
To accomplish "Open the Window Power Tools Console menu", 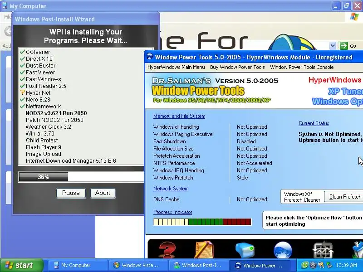I will tap(302, 67).
